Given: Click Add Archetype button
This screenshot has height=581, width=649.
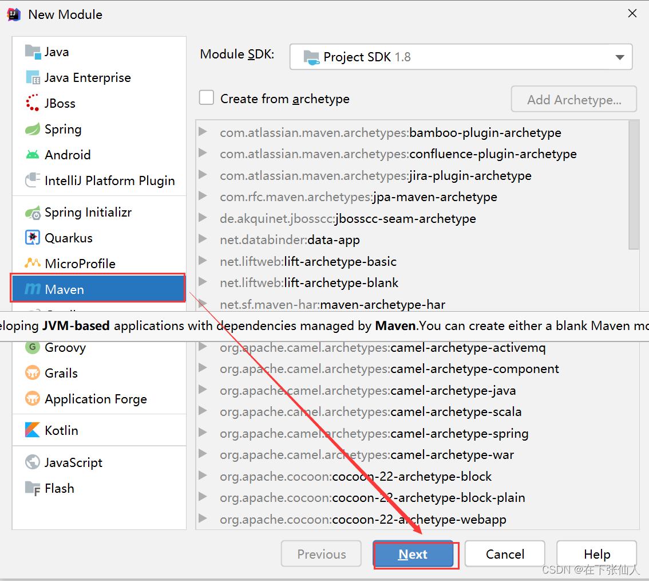Looking at the screenshot, I should pos(573,99).
